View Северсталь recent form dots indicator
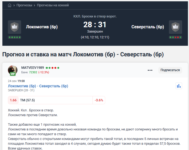 [x=175, y=37]
